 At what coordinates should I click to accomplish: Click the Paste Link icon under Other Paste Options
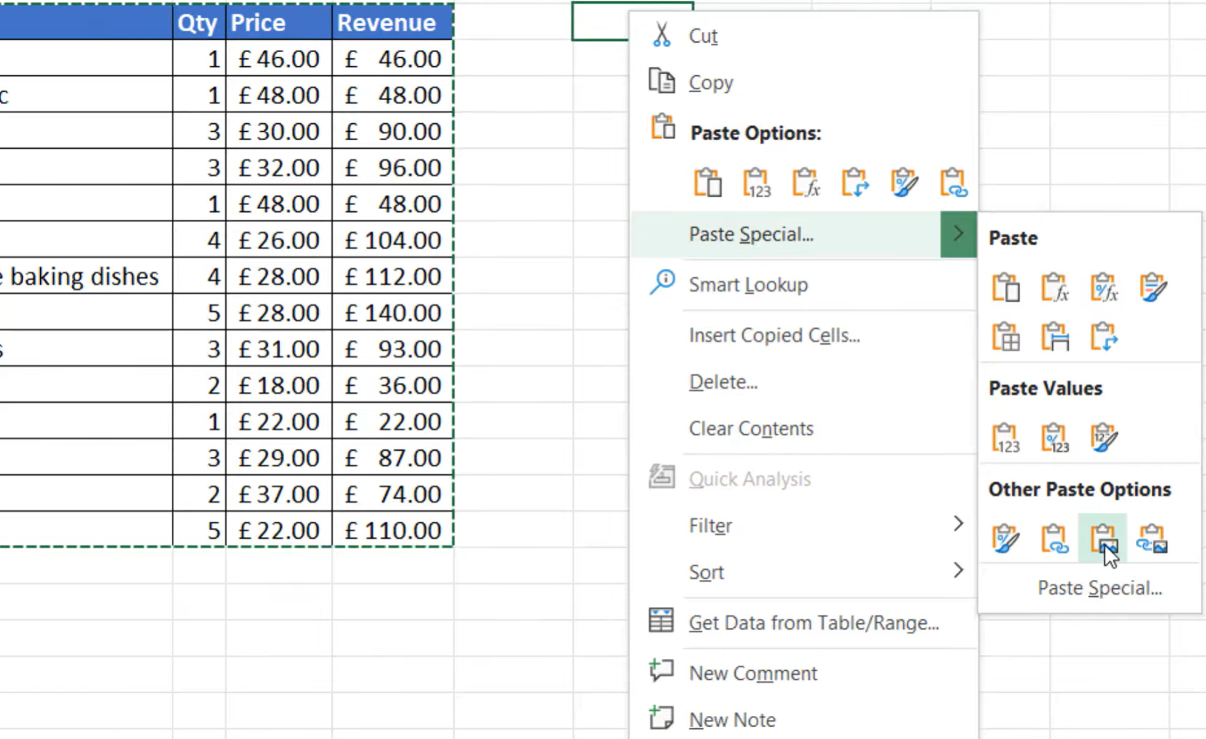pyautogui.click(x=1055, y=539)
